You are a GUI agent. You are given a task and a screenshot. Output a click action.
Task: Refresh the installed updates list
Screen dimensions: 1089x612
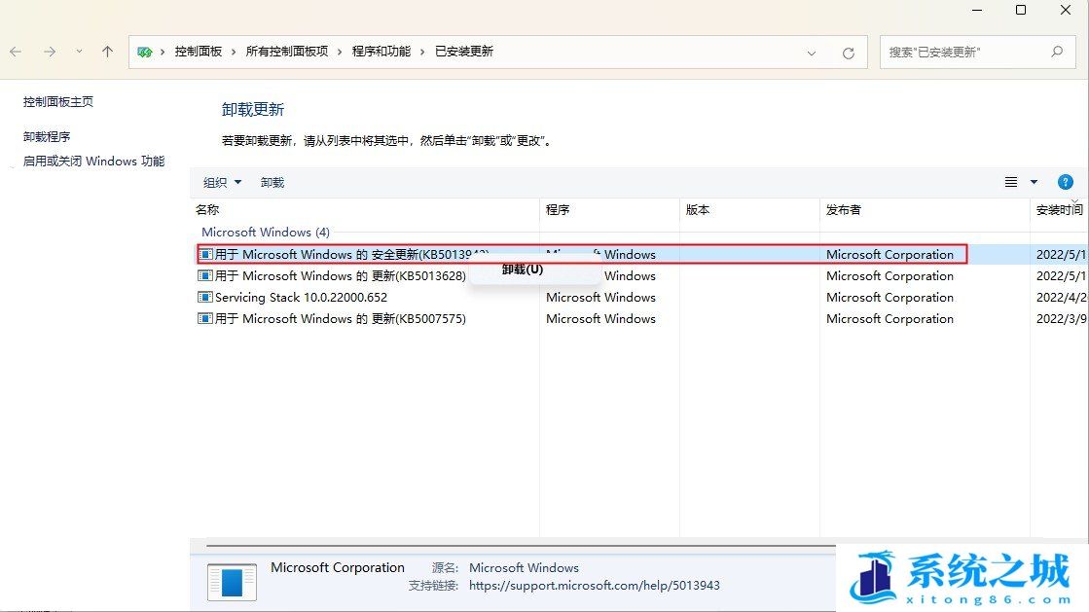(848, 53)
